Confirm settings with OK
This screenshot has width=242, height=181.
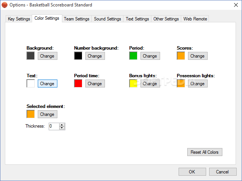tap(192, 172)
